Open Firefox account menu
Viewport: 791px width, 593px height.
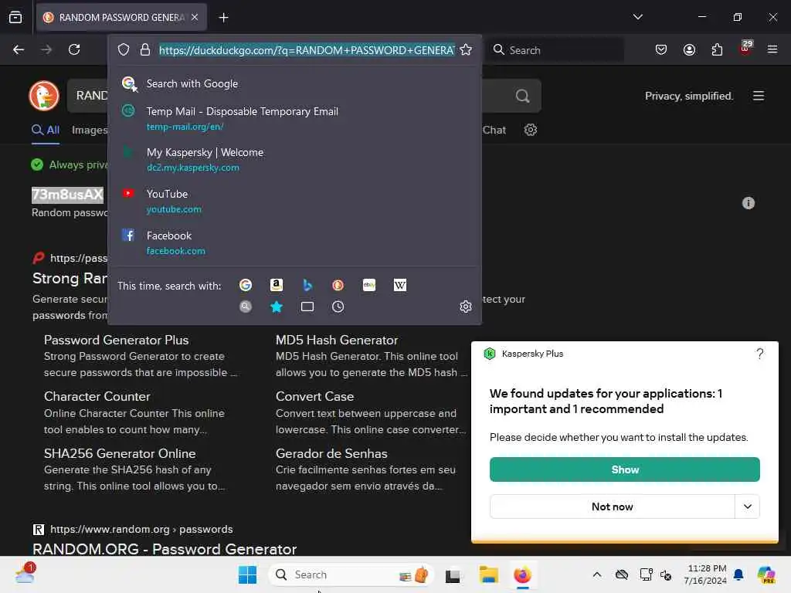[x=689, y=49]
